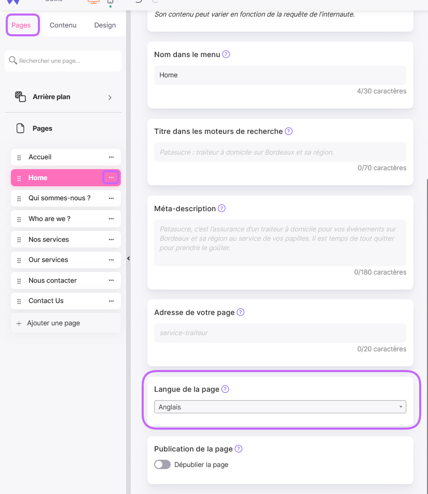Open the options menu for Home page
The height and width of the screenshot is (494, 428).
click(x=111, y=177)
